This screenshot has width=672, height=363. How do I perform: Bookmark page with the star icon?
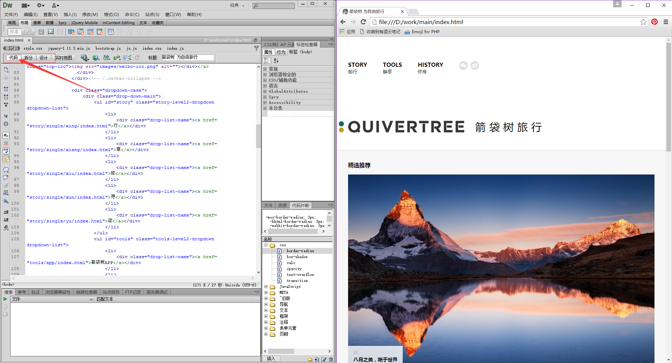[x=643, y=22]
